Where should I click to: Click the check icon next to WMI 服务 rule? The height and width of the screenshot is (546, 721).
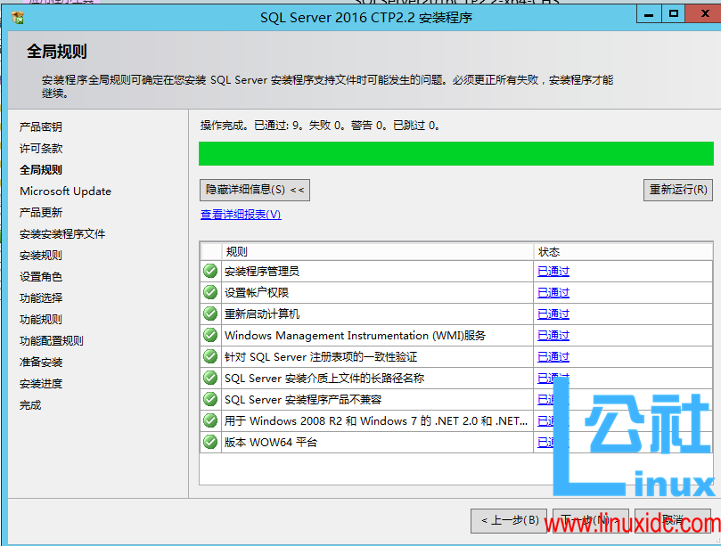coord(209,335)
